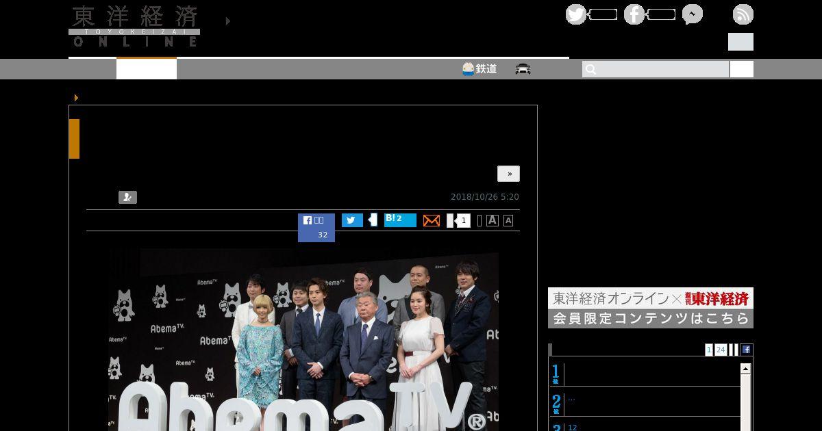Select the highlighted white navigation tab
The image size is (822, 431).
point(147,68)
